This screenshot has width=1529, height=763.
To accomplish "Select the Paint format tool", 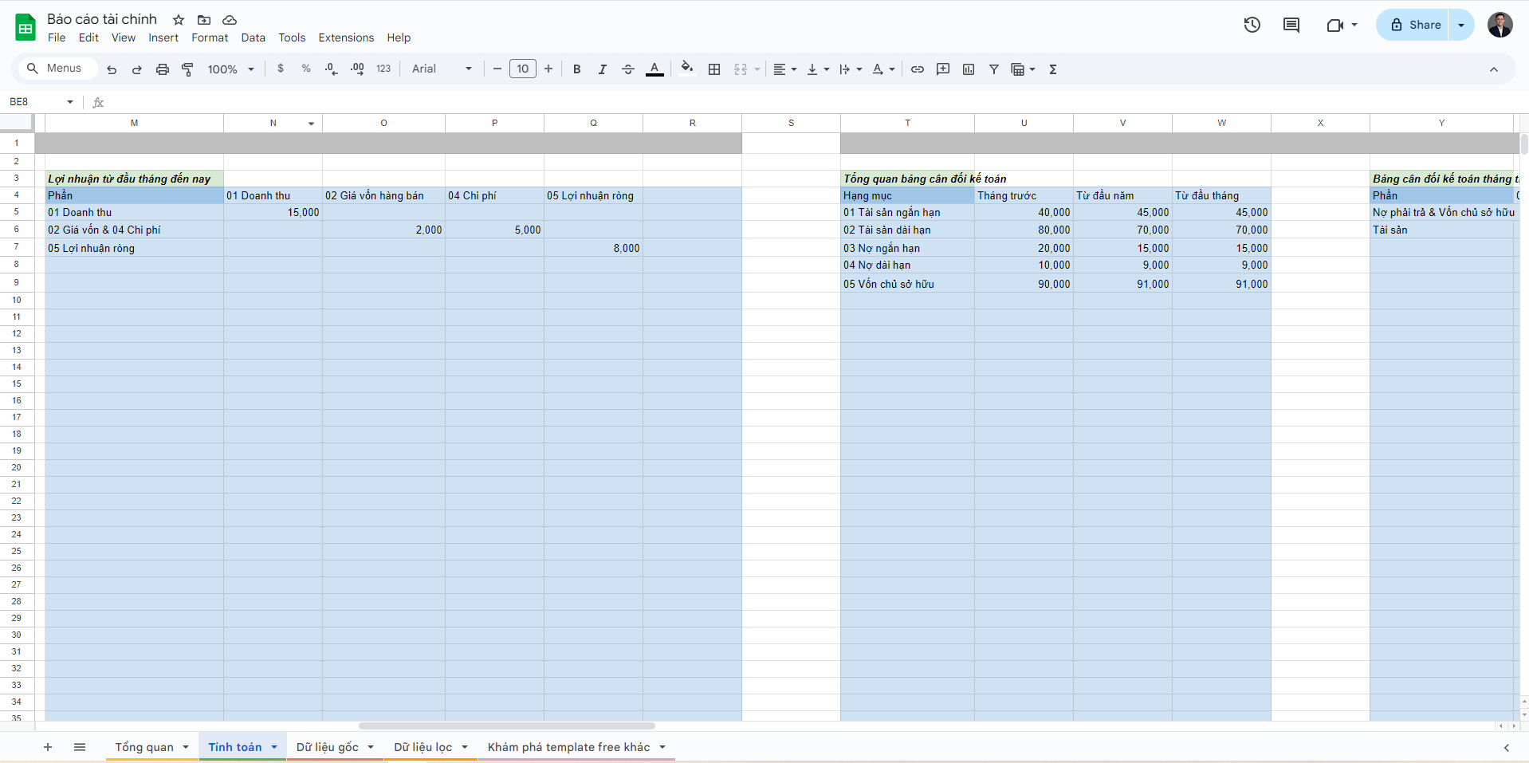I will coord(188,69).
